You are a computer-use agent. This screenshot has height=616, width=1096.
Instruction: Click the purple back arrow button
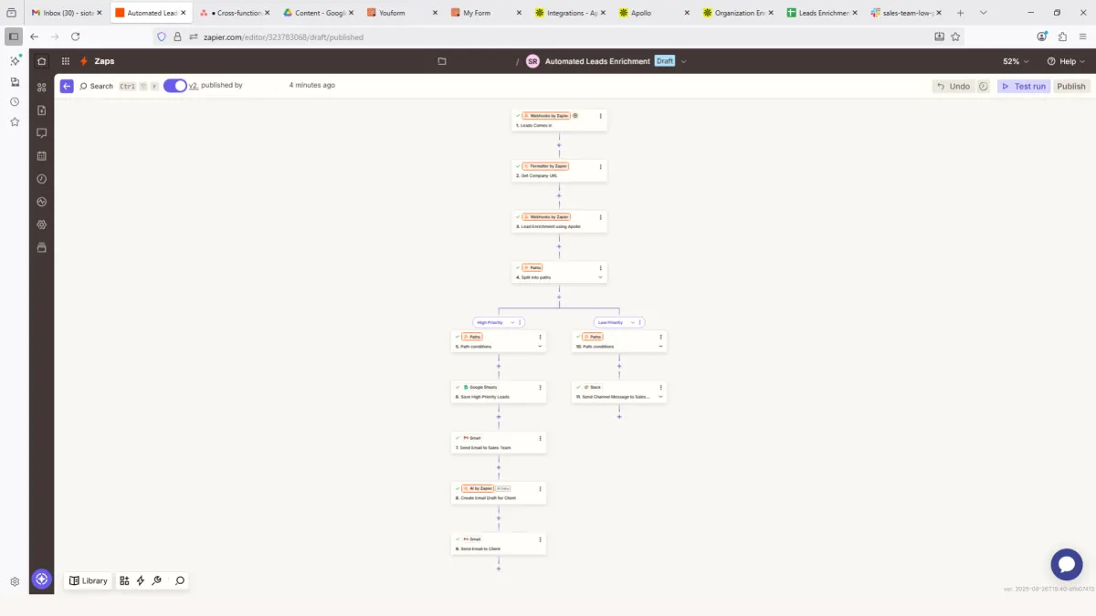(x=67, y=86)
